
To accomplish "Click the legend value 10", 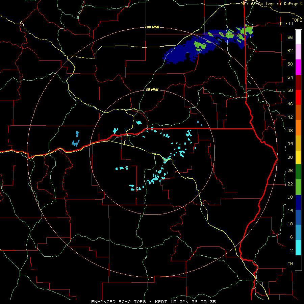I will click(290, 224).
